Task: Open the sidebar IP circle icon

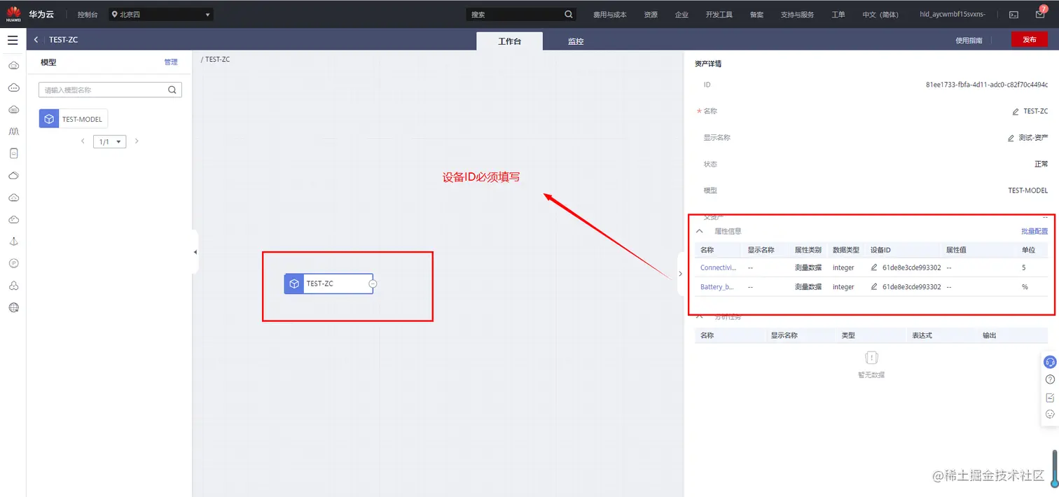Action: pyautogui.click(x=13, y=263)
